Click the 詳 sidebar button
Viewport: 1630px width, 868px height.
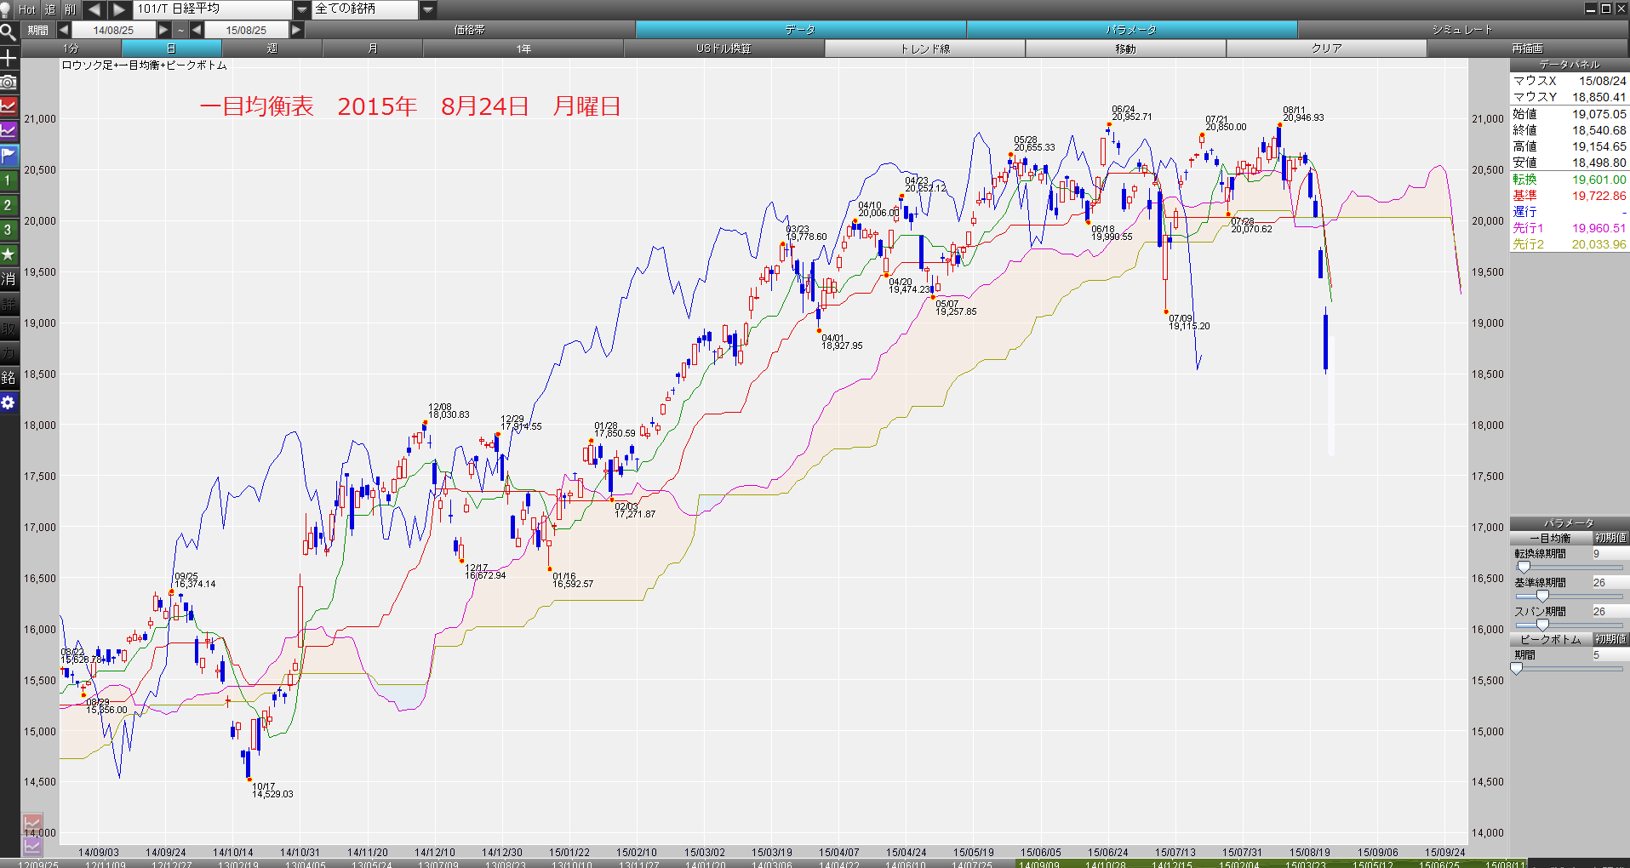tap(9, 304)
